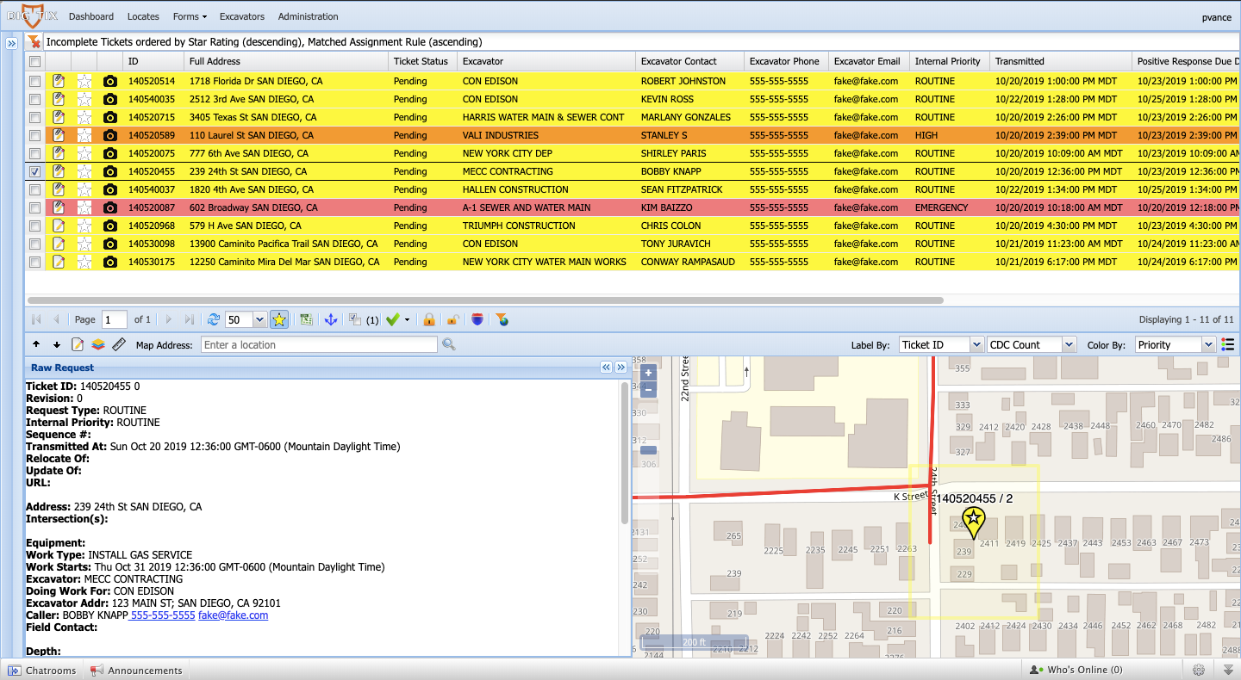Click the map zoom level slider handle
The width and height of the screenshot is (1241, 680).
click(648, 450)
